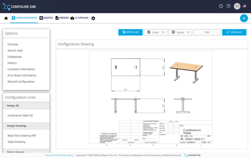Select the Promote option

point(13,44)
